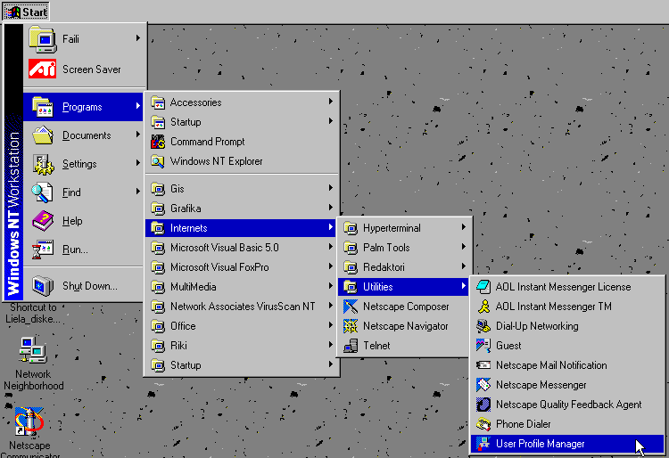669x458 pixels.
Task: Select the Shortcut to Liela_diske label
Action: click(33, 313)
